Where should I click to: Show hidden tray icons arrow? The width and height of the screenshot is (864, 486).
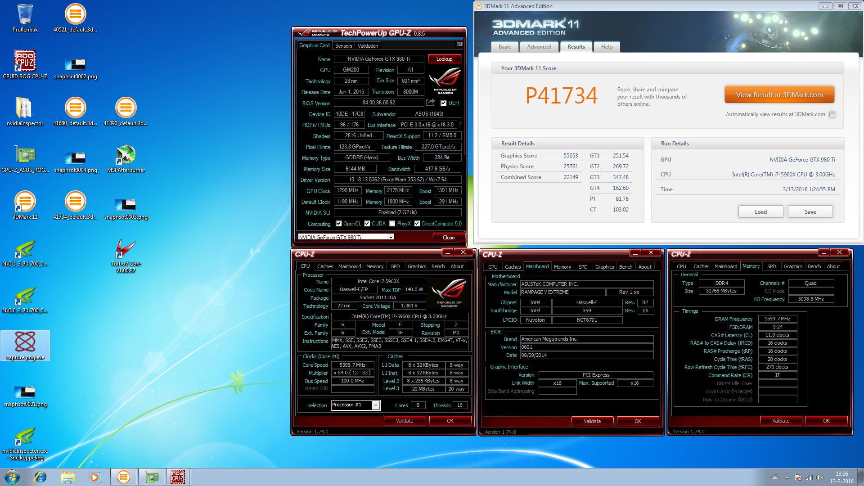coord(787,477)
